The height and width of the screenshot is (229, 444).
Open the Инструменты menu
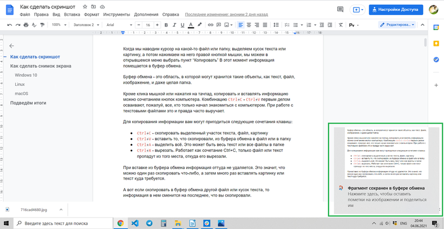116,15
